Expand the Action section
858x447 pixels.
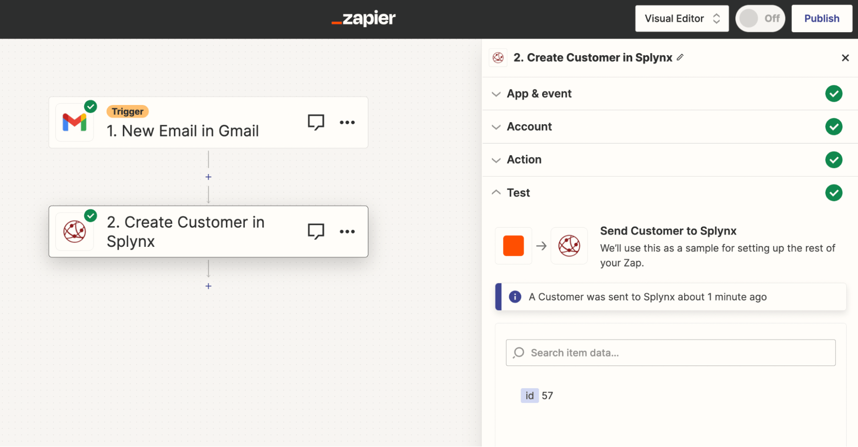tap(670, 159)
